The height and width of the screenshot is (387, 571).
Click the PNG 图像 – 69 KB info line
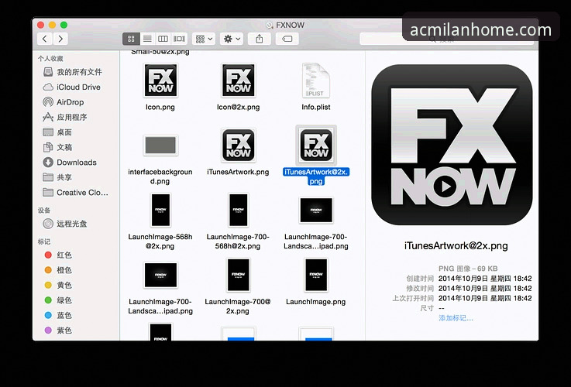tap(468, 269)
